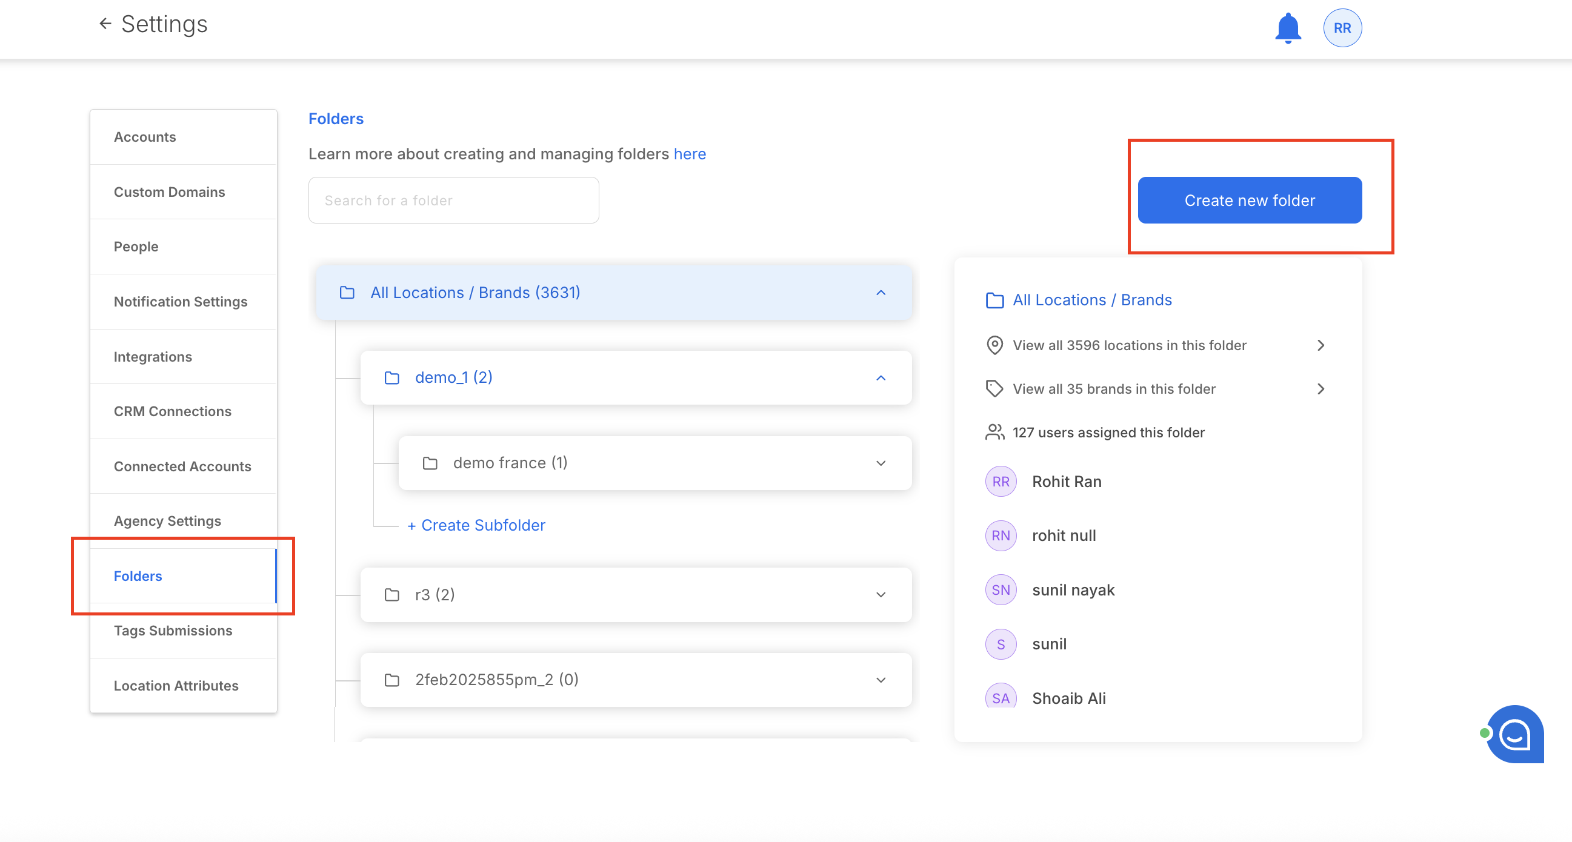The width and height of the screenshot is (1572, 842).
Task: Click the back arrow beside Settings
Action: pos(105,24)
